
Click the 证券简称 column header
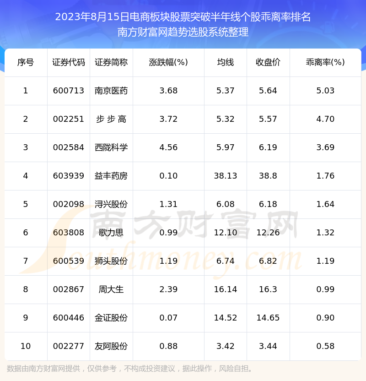point(111,62)
